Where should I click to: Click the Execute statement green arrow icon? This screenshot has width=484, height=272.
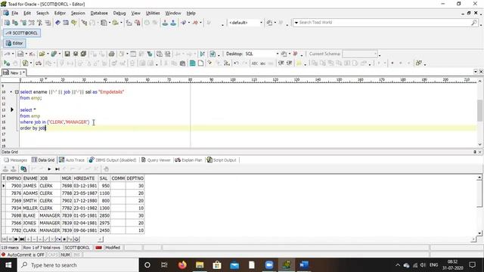[7, 63]
